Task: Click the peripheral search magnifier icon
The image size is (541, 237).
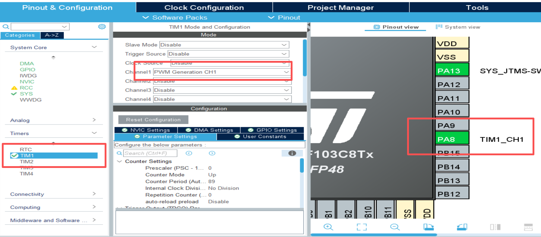Action: (5, 27)
